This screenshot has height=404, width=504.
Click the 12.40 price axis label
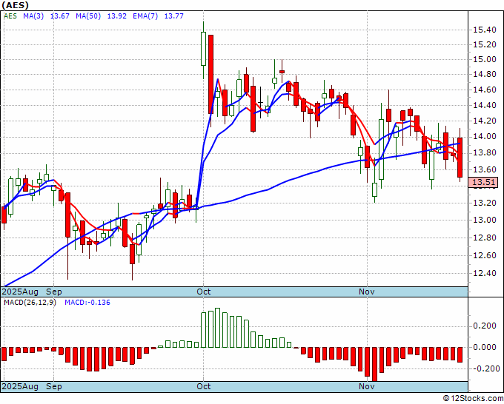pos(485,273)
